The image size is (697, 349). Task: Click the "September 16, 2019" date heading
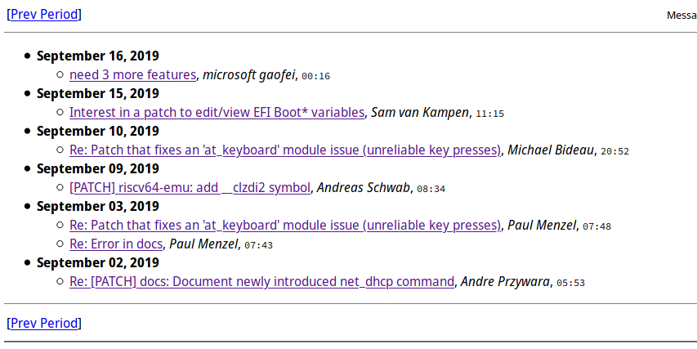click(98, 56)
